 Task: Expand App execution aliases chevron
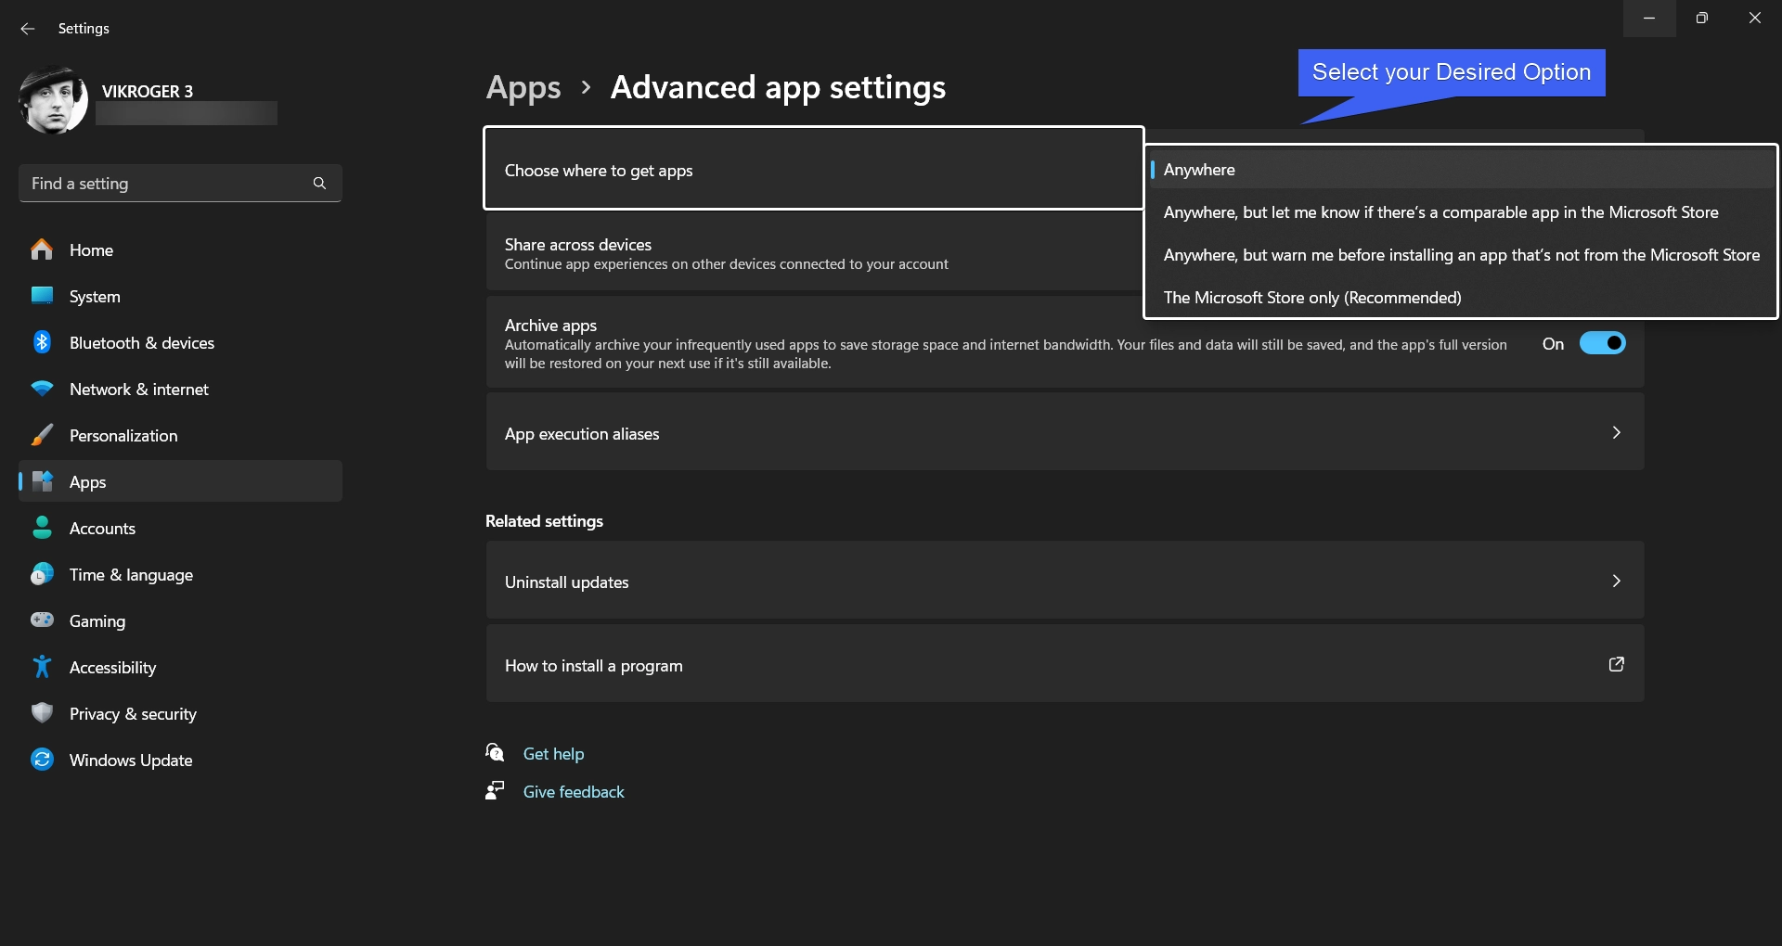tap(1616, 432)
